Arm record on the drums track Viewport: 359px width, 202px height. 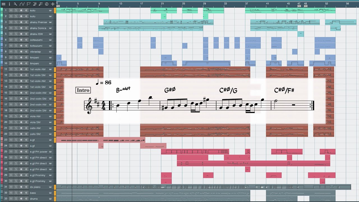[x=21, y=199]
